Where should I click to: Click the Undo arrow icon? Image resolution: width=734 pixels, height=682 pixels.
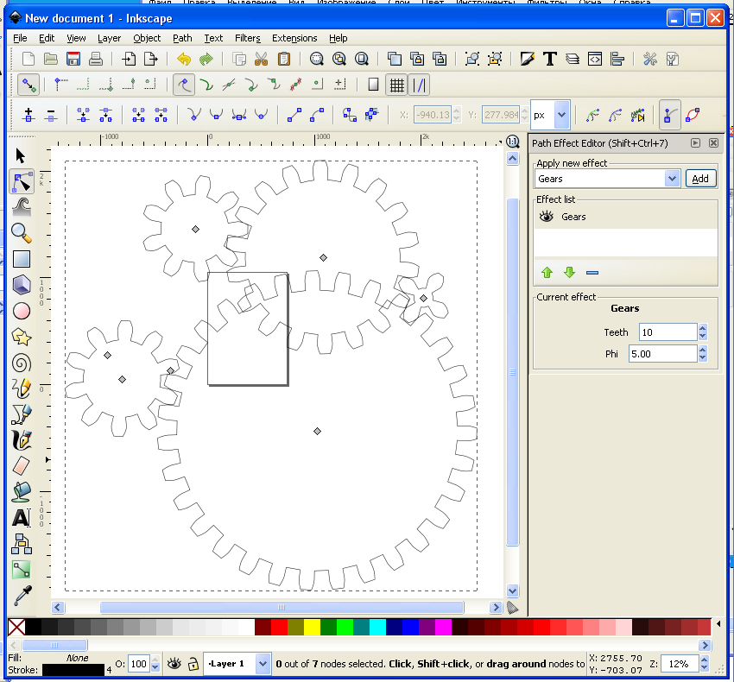tap(184, 59)
